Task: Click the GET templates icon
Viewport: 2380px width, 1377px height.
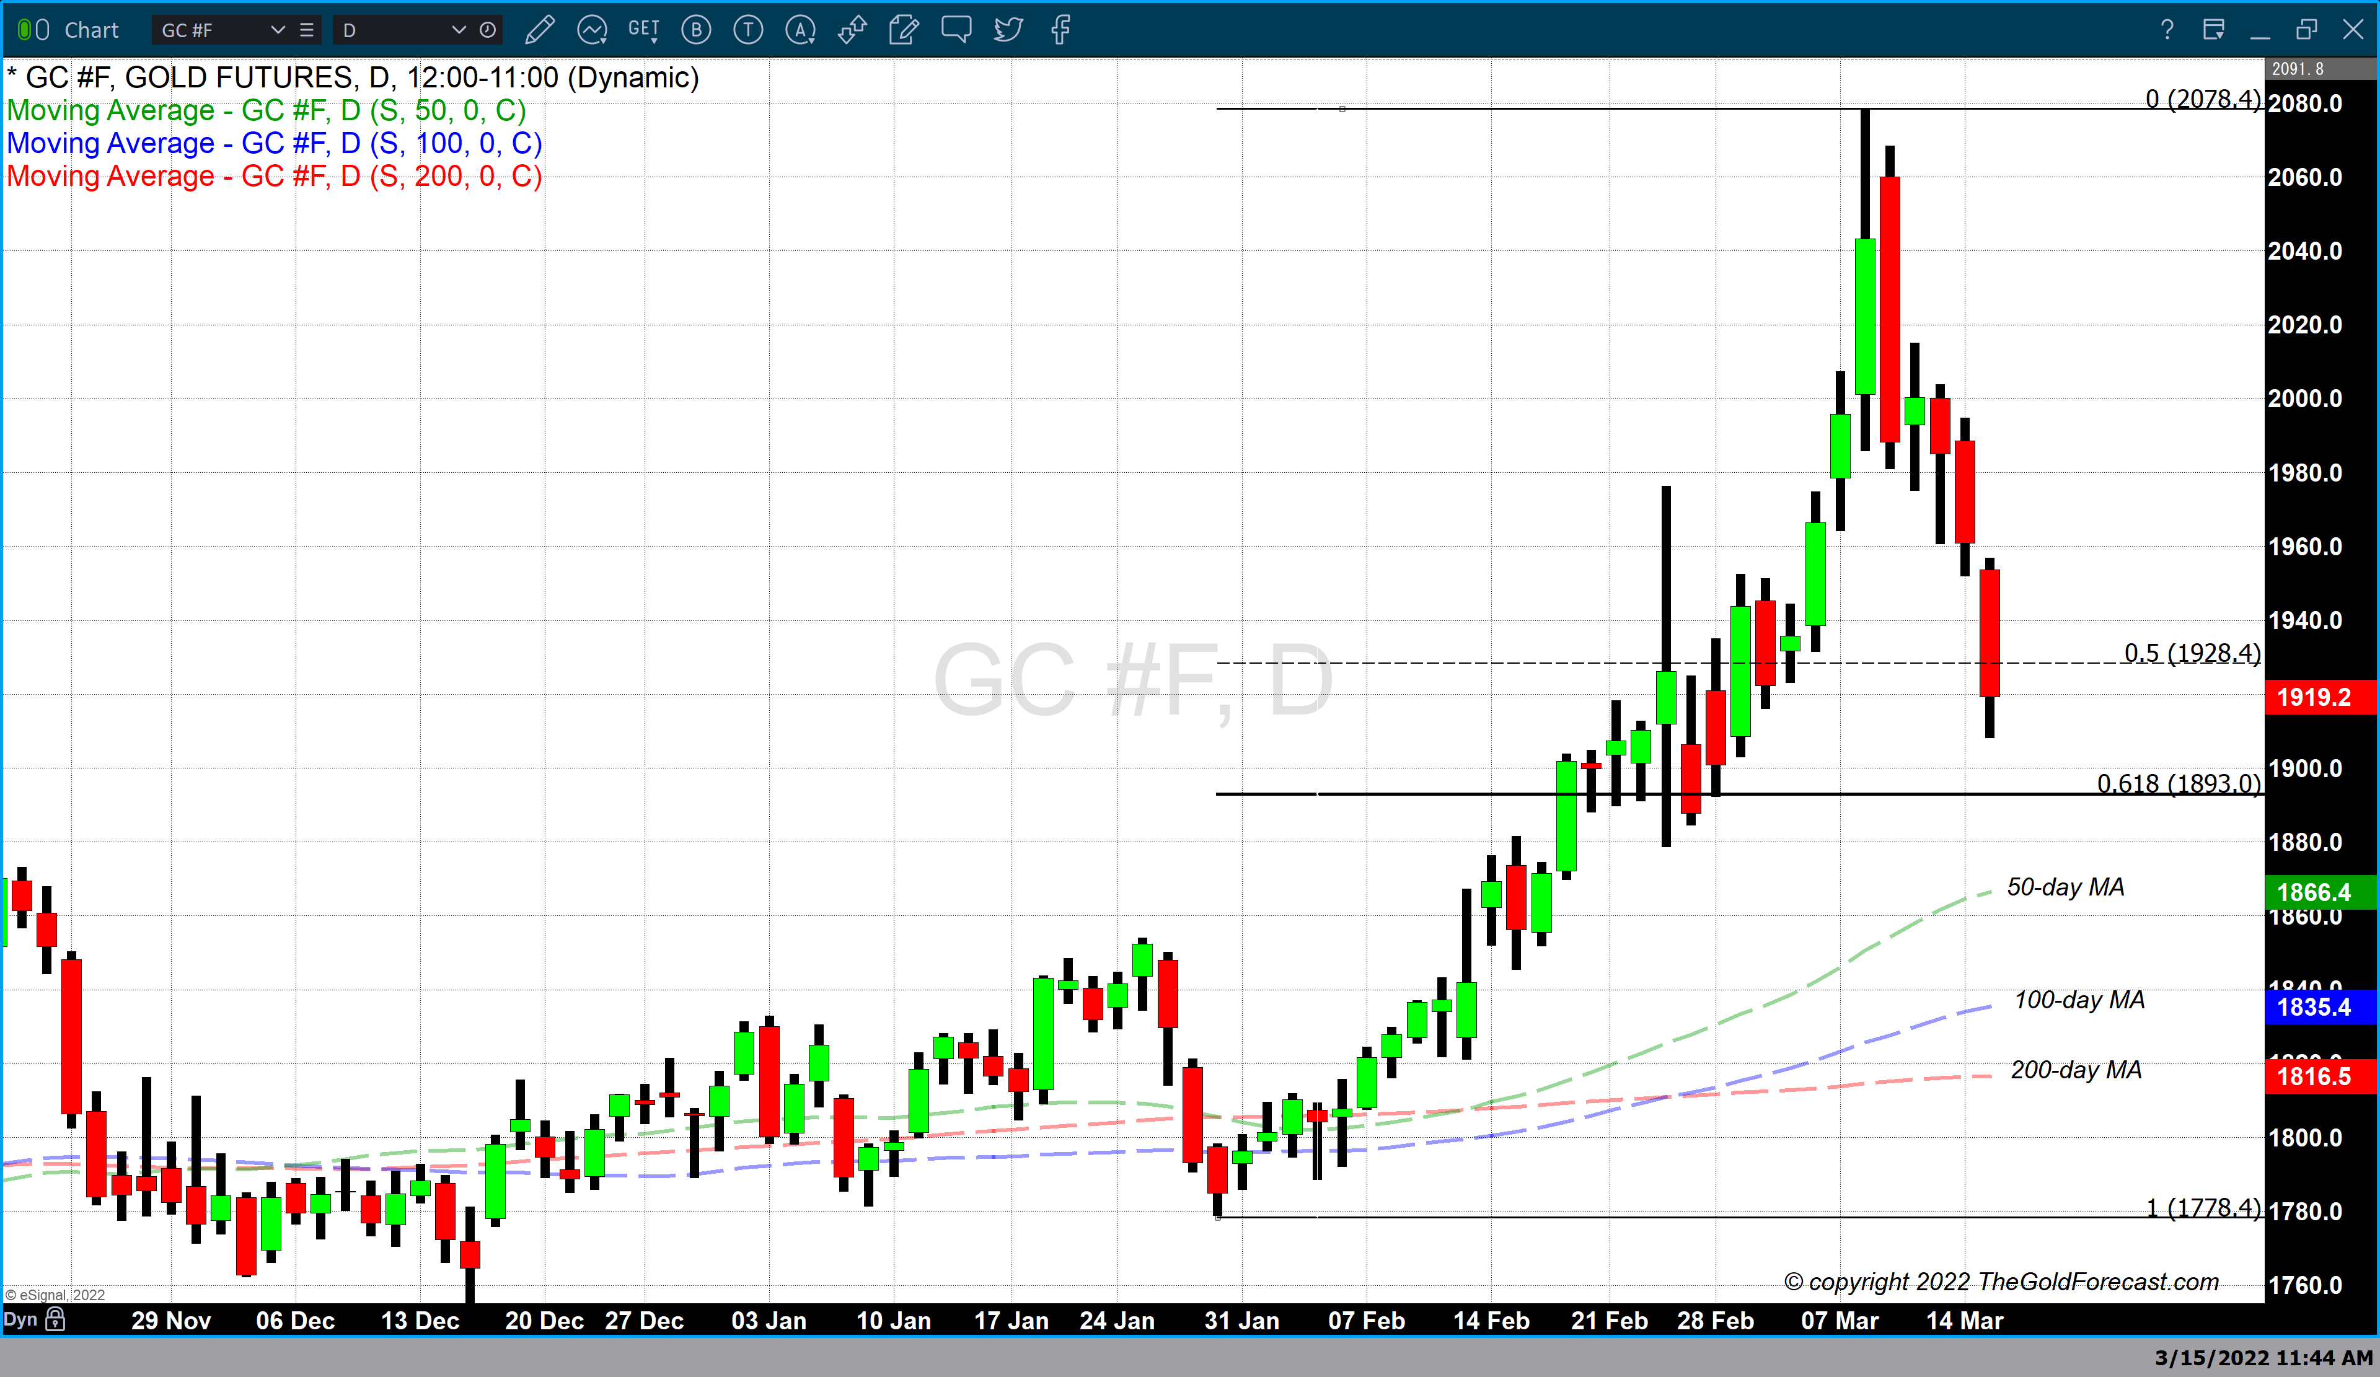Action: click(643, 29)
